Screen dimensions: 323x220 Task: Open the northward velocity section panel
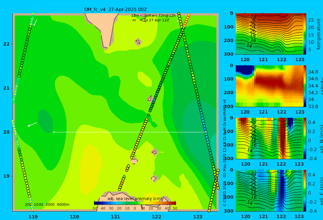[269, 138]
